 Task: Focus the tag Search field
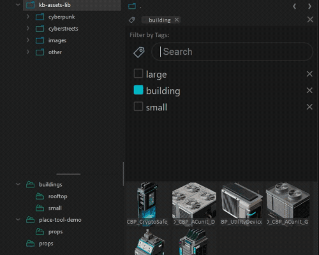(x=232, y=52)
